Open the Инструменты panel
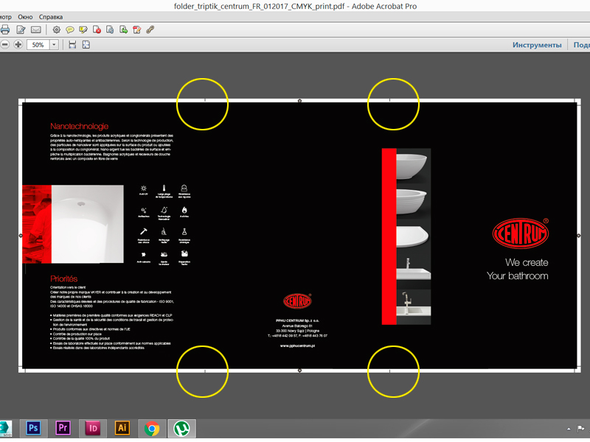 click(537, 45)
